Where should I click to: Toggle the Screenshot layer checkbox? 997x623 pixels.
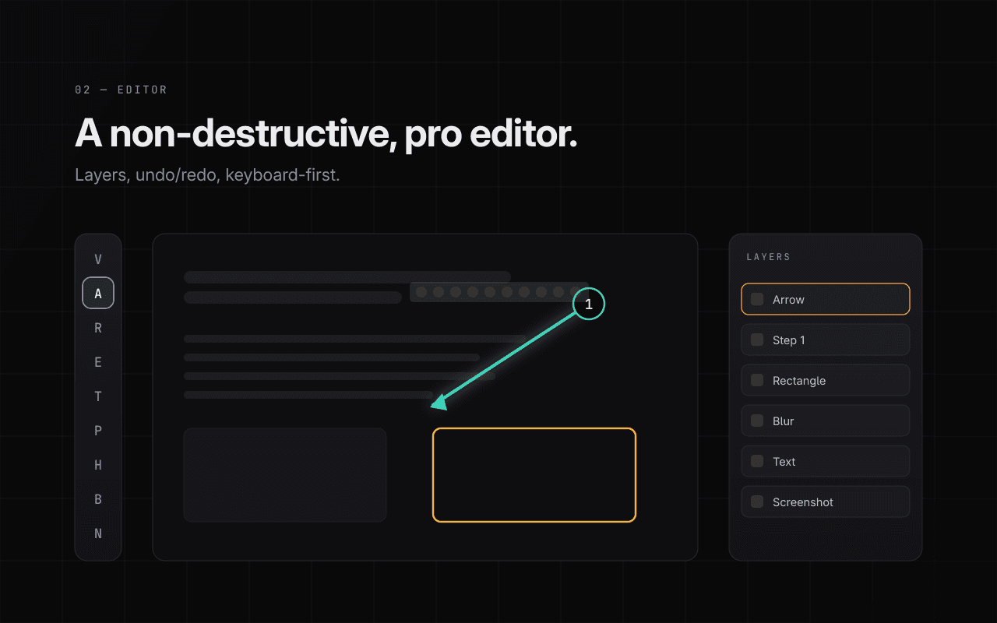click(757, 502)
